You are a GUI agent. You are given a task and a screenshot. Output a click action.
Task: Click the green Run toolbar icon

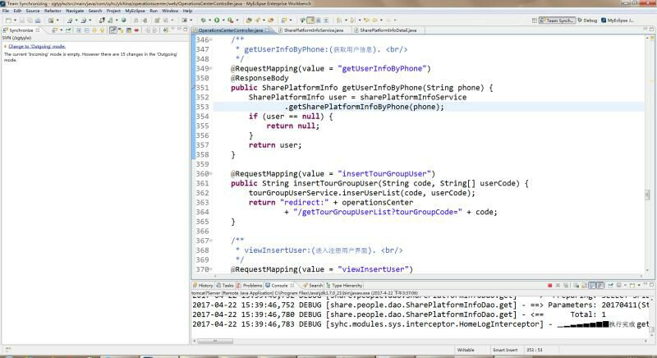[217, 20]
